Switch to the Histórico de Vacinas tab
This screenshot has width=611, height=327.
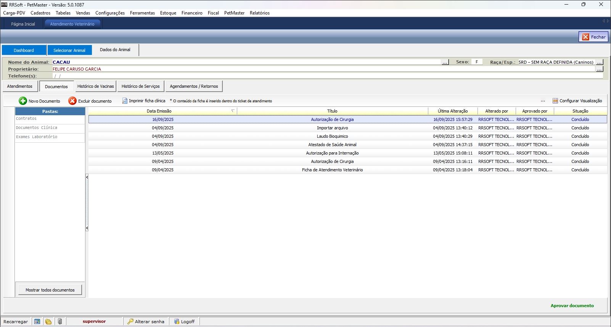95,86
